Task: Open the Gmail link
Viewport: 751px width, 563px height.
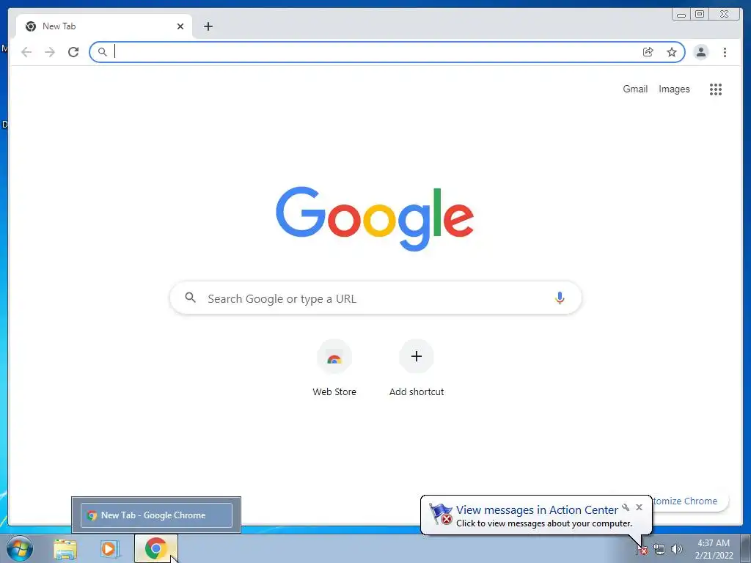Action: tap(635, 89)
